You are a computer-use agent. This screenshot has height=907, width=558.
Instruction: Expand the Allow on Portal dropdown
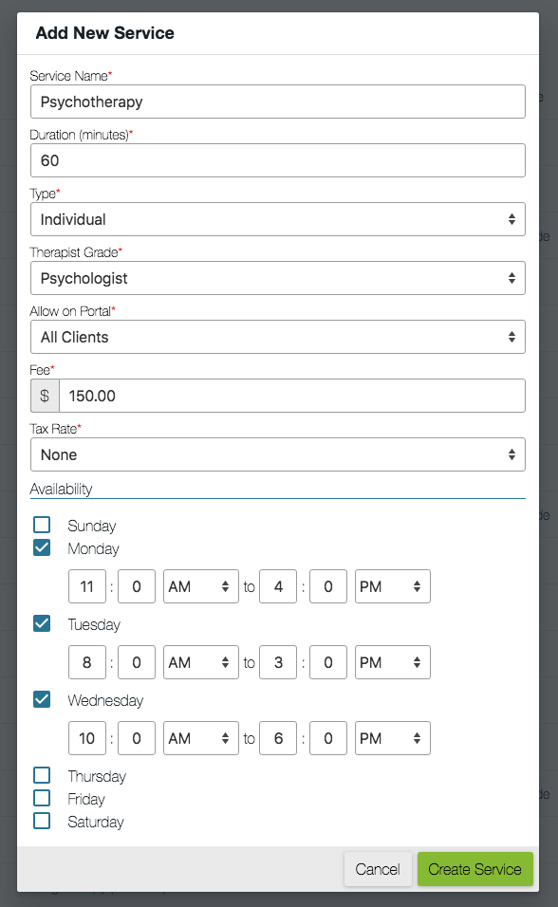pyautogui.click(x=278, y=337)
